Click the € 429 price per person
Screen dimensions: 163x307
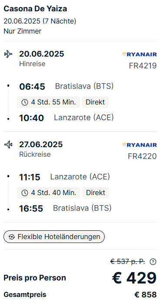134,278
